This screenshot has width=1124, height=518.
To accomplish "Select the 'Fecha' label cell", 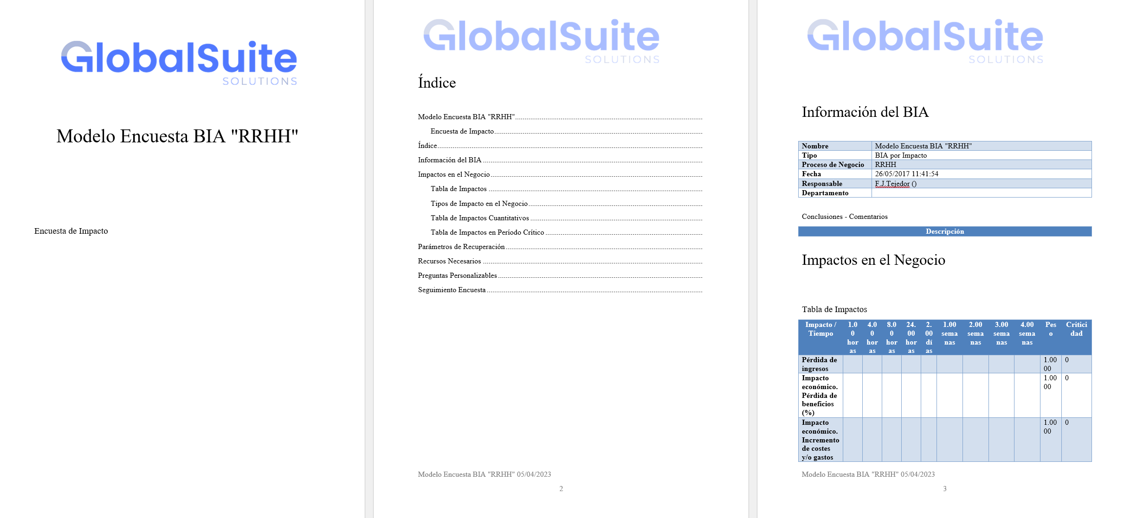I will click(x=835, y=174).
